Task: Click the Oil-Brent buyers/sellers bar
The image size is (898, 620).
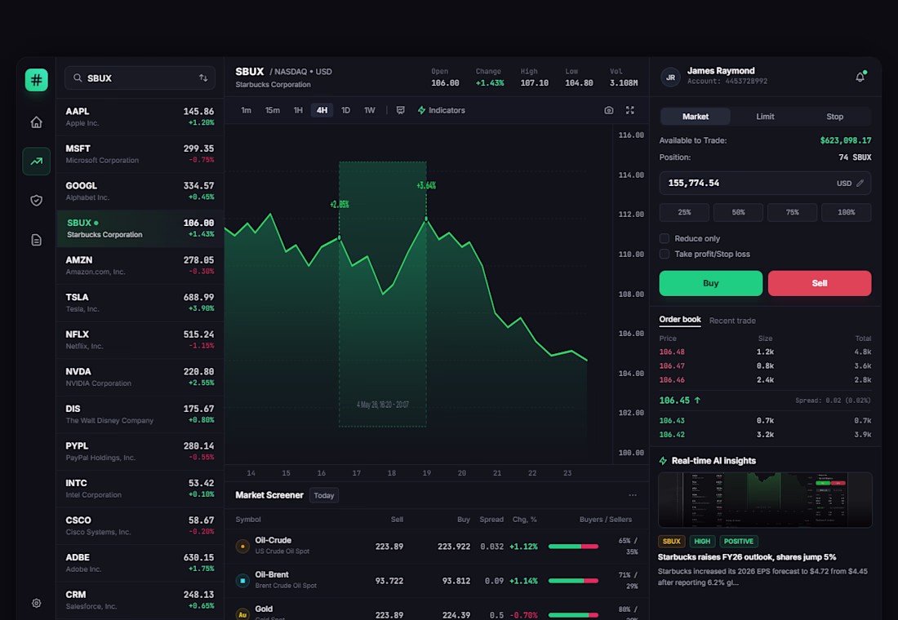Action: click(573, 581)
